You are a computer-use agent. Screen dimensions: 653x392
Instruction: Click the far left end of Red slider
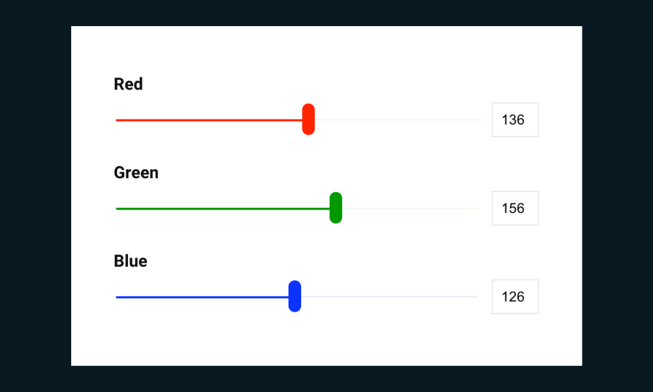[x=118, y=120]
